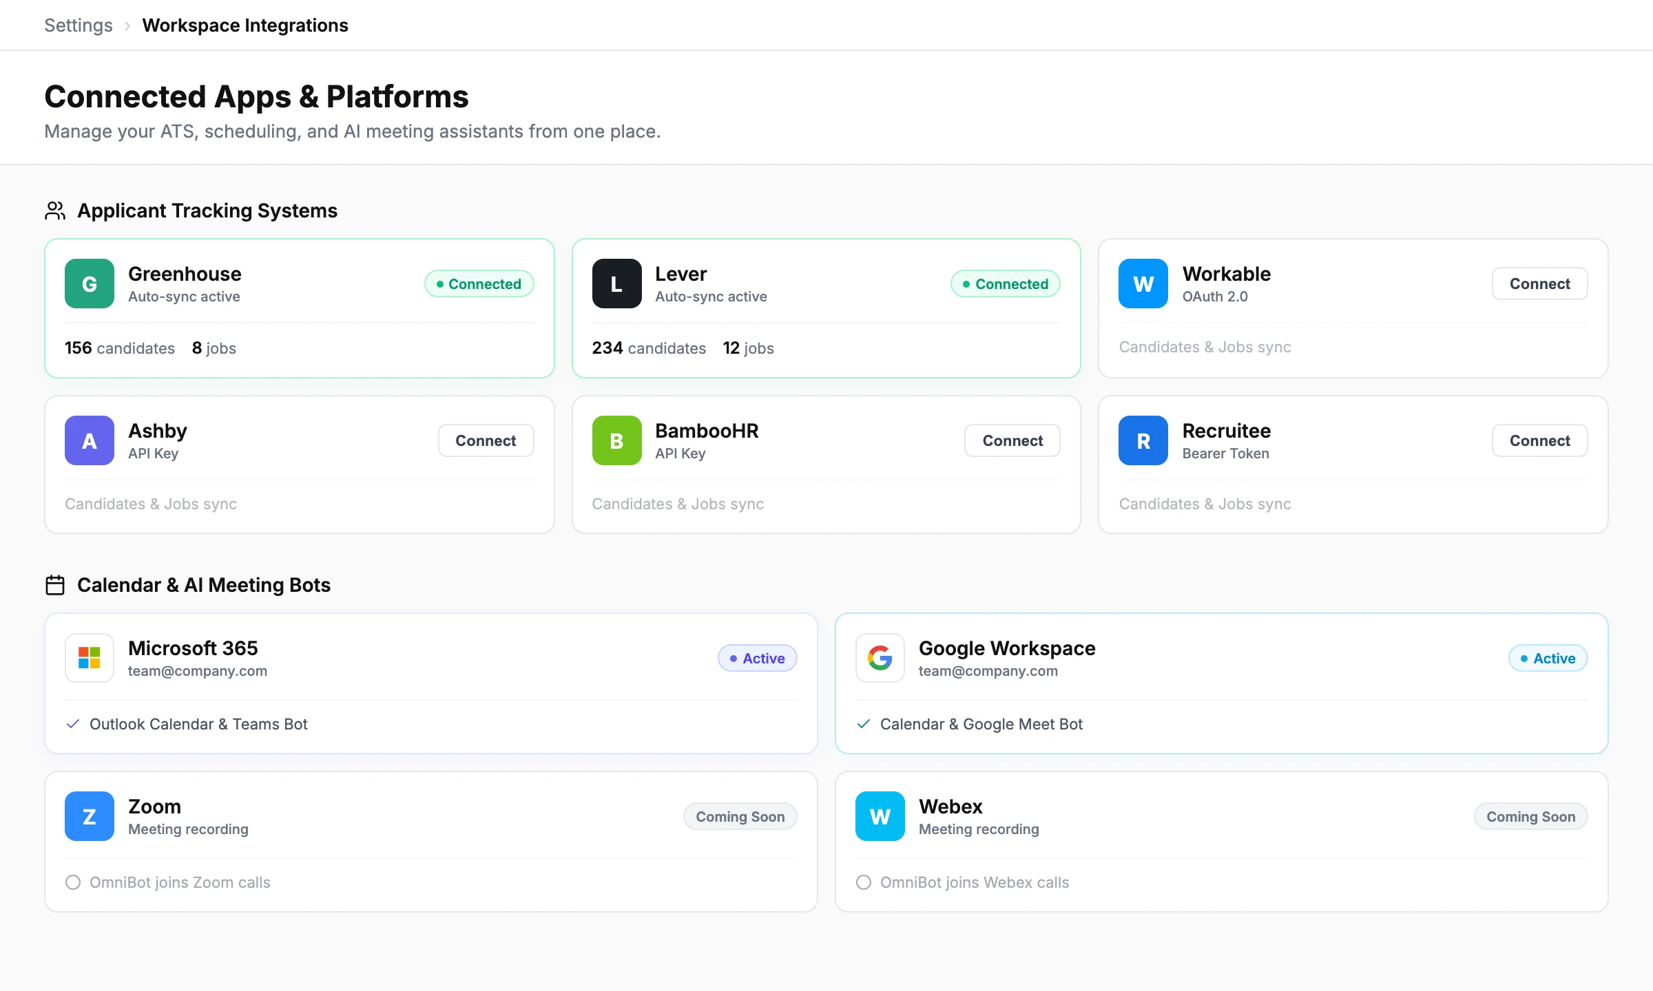Click 'Auto-sync active' under Greenhouse
Viewport: 1653px width, 991px height.
tap(184, 297)
